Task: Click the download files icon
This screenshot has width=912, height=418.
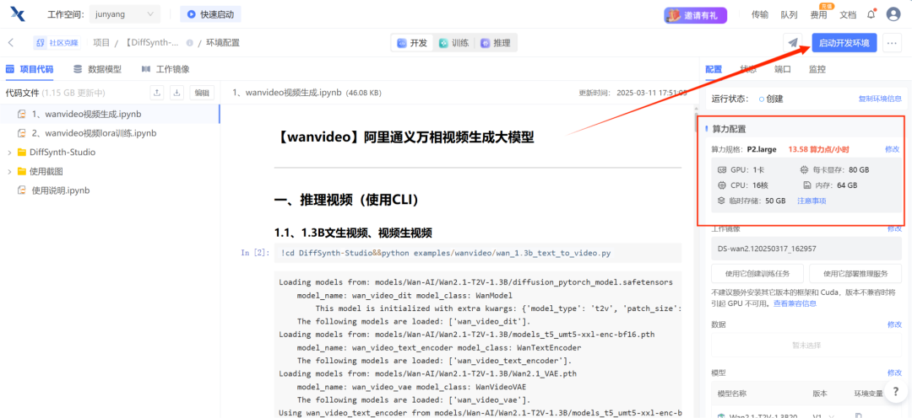Action: (x=178, y=93)
